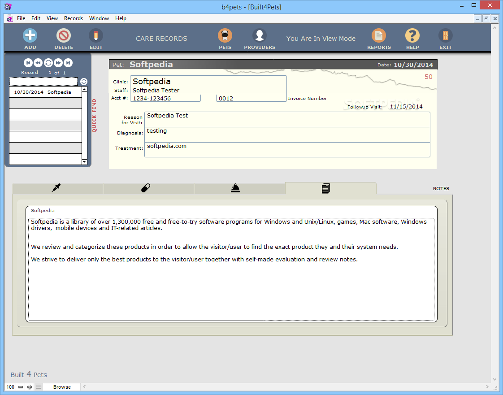This screenshot has height=395, width=503.
Task: Select the notes document tab
Action: (x=330, y=188)
